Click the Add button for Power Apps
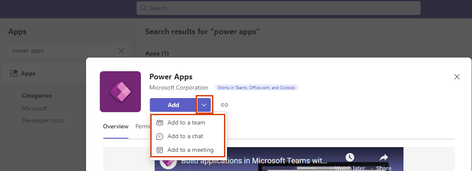Screen dimensions: 472x171 click(x=173, y=105)
